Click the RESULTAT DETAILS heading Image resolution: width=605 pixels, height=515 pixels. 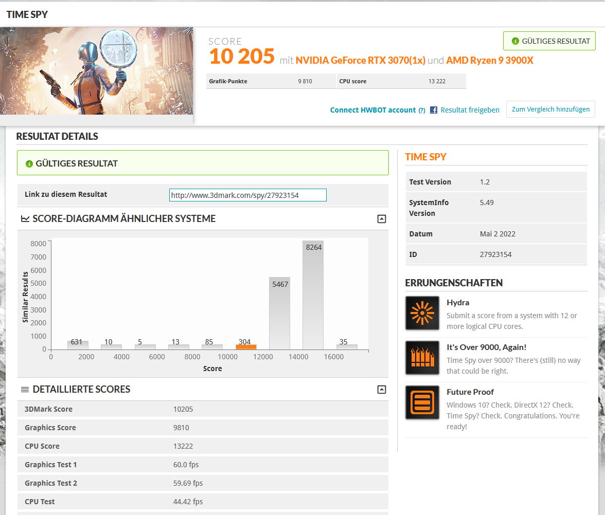57,137
